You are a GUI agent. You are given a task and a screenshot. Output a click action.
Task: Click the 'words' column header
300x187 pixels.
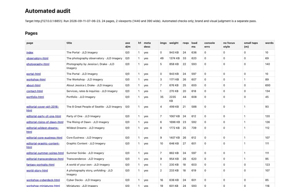pyautogui.click(x=269, y=43)
